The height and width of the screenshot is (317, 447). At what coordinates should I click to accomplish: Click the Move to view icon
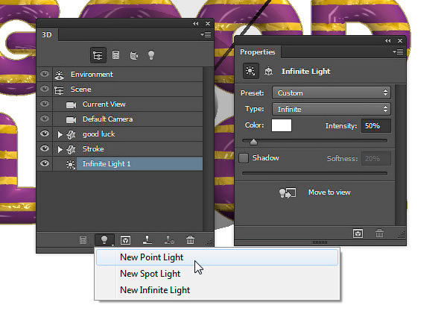(x=287, y=192)
